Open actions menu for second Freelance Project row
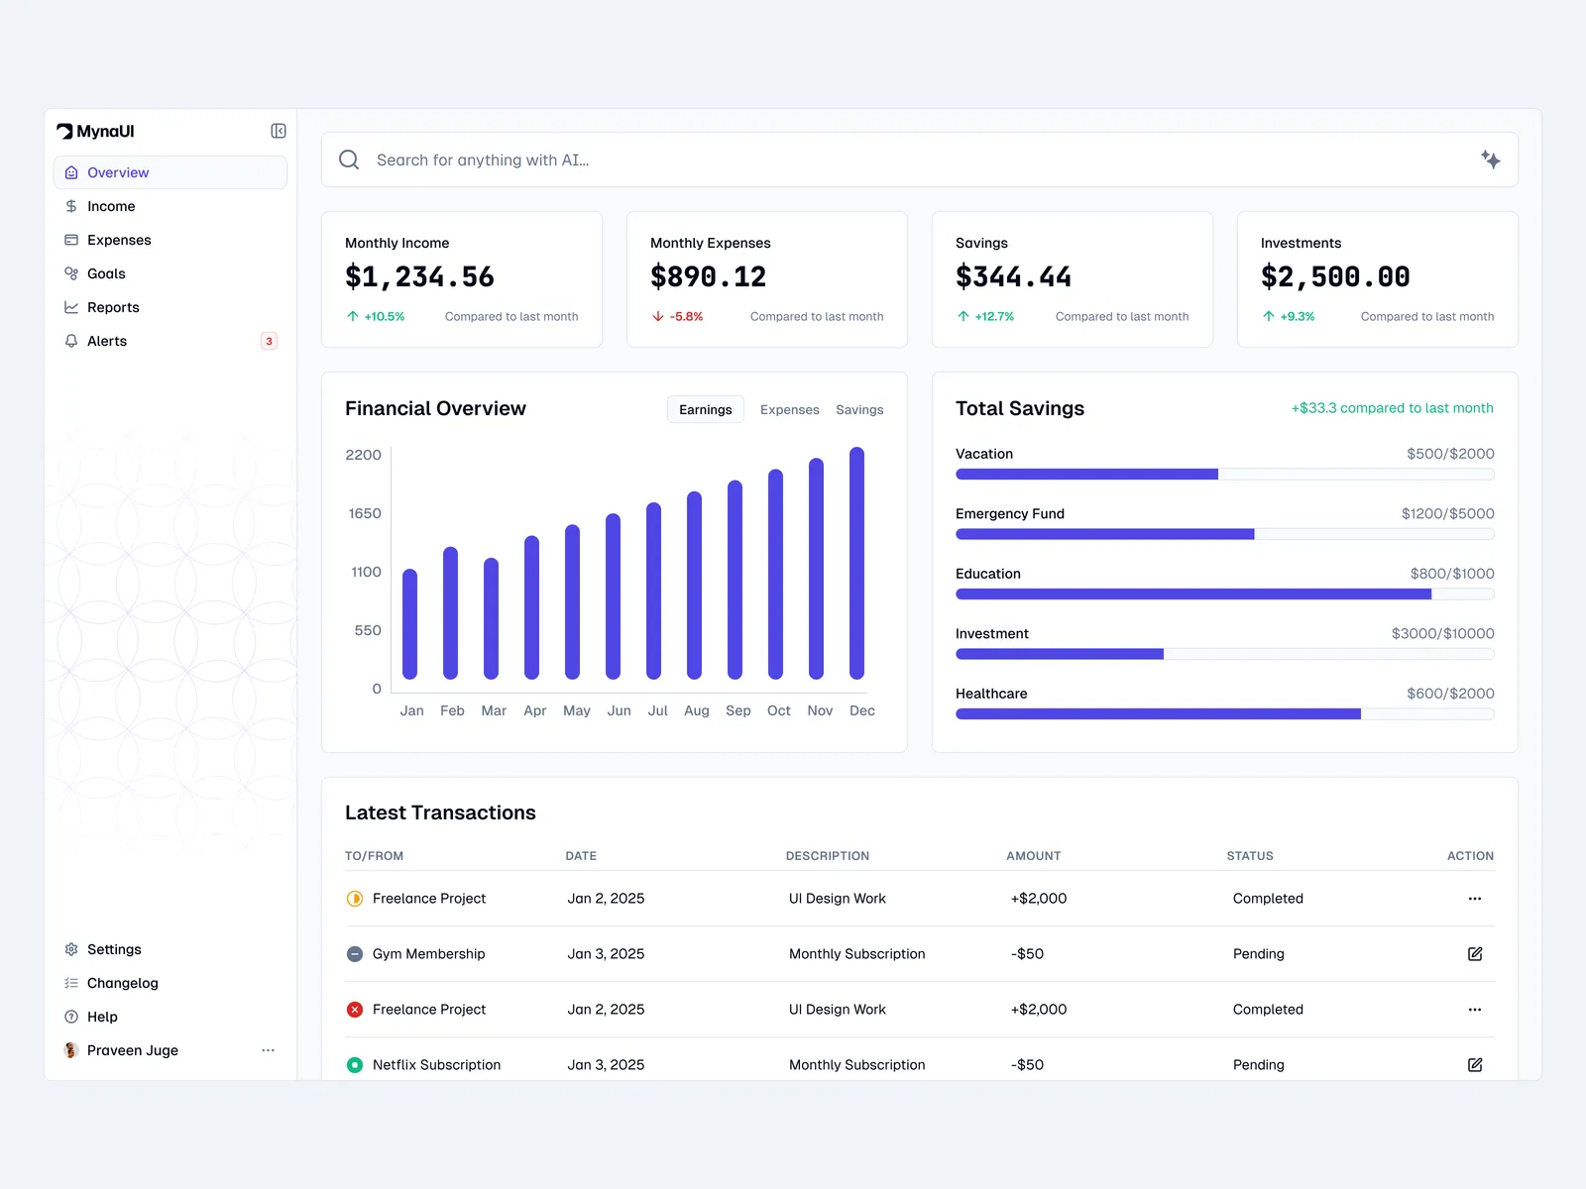 pos(1474,1010)
